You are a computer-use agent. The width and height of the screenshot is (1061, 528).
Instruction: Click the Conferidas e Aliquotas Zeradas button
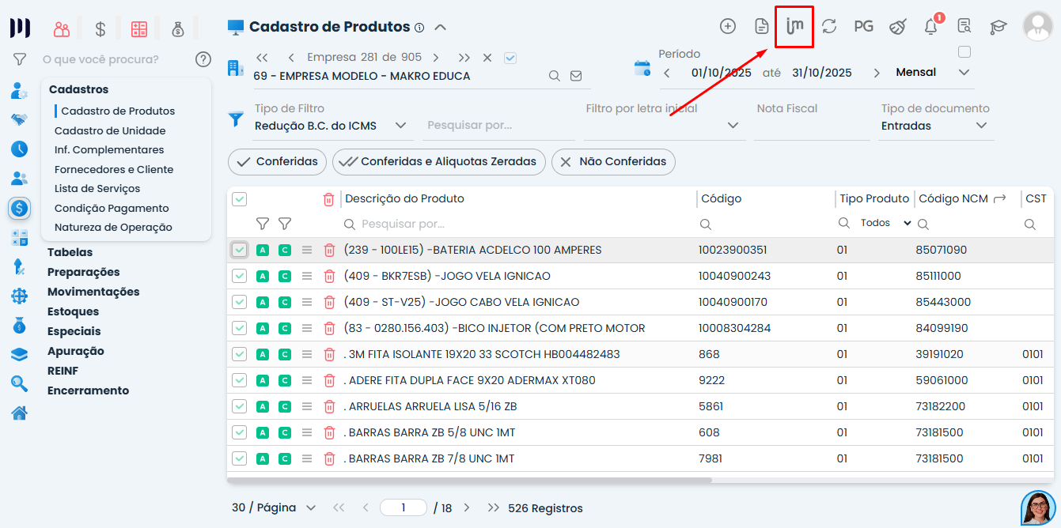pos(439,161)
